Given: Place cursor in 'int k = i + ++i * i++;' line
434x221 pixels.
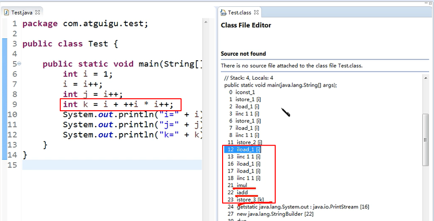Looking at the screenshot, I should click(x=118, y=104).
